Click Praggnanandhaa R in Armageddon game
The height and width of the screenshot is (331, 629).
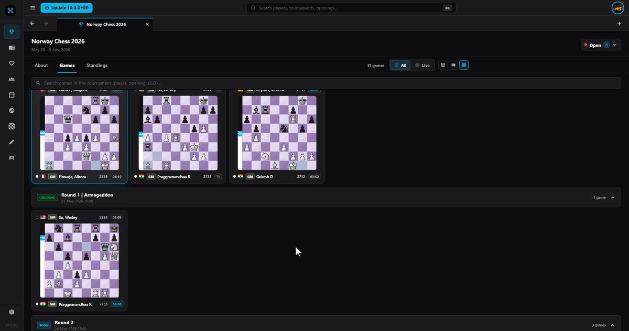tap(75, 304)
